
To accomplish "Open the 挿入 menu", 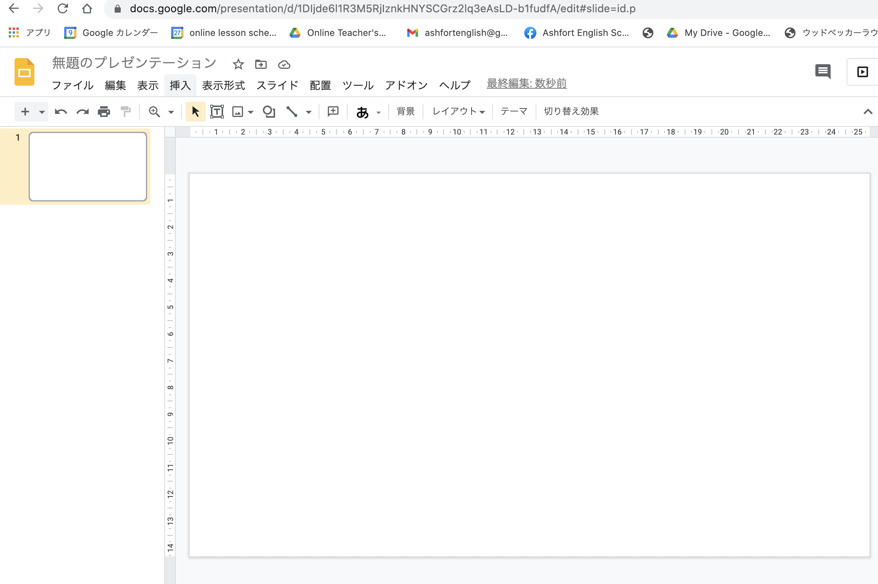I will 180,85.
